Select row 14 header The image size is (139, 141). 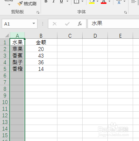point(5,128)
